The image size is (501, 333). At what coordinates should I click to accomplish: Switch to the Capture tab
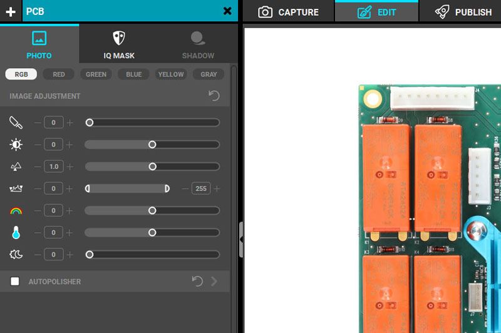coord(288,12)
